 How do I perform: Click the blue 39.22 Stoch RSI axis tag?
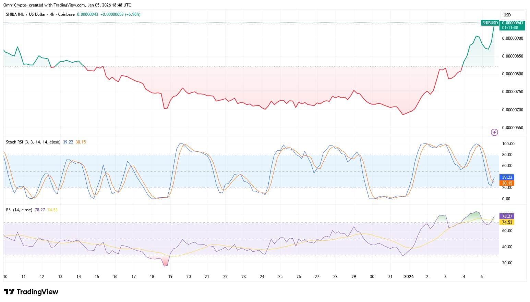(507, 177)
